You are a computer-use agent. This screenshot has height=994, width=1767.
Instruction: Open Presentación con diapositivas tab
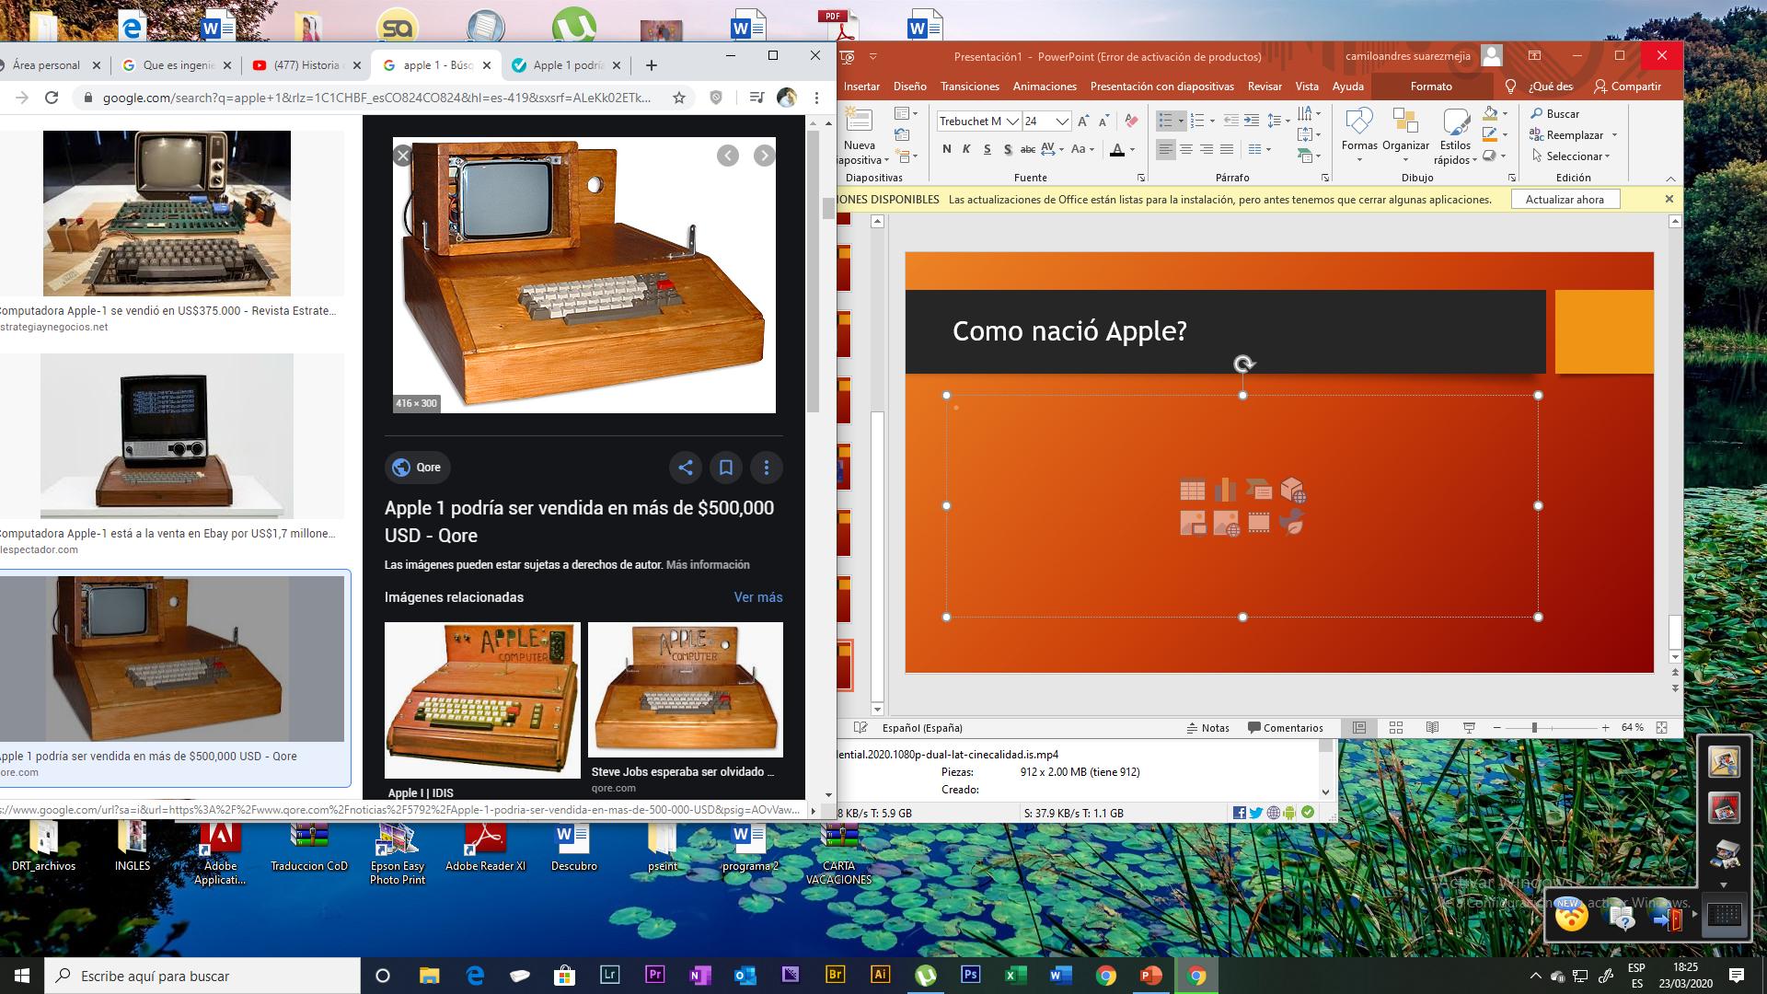click(x=1161, y=87)
